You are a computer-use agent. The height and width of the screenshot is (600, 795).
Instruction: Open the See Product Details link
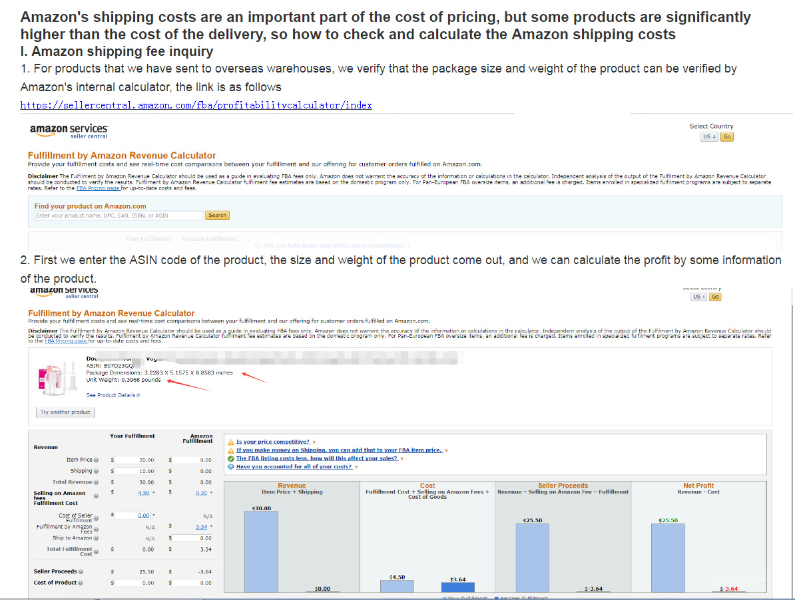pos(113,395)
